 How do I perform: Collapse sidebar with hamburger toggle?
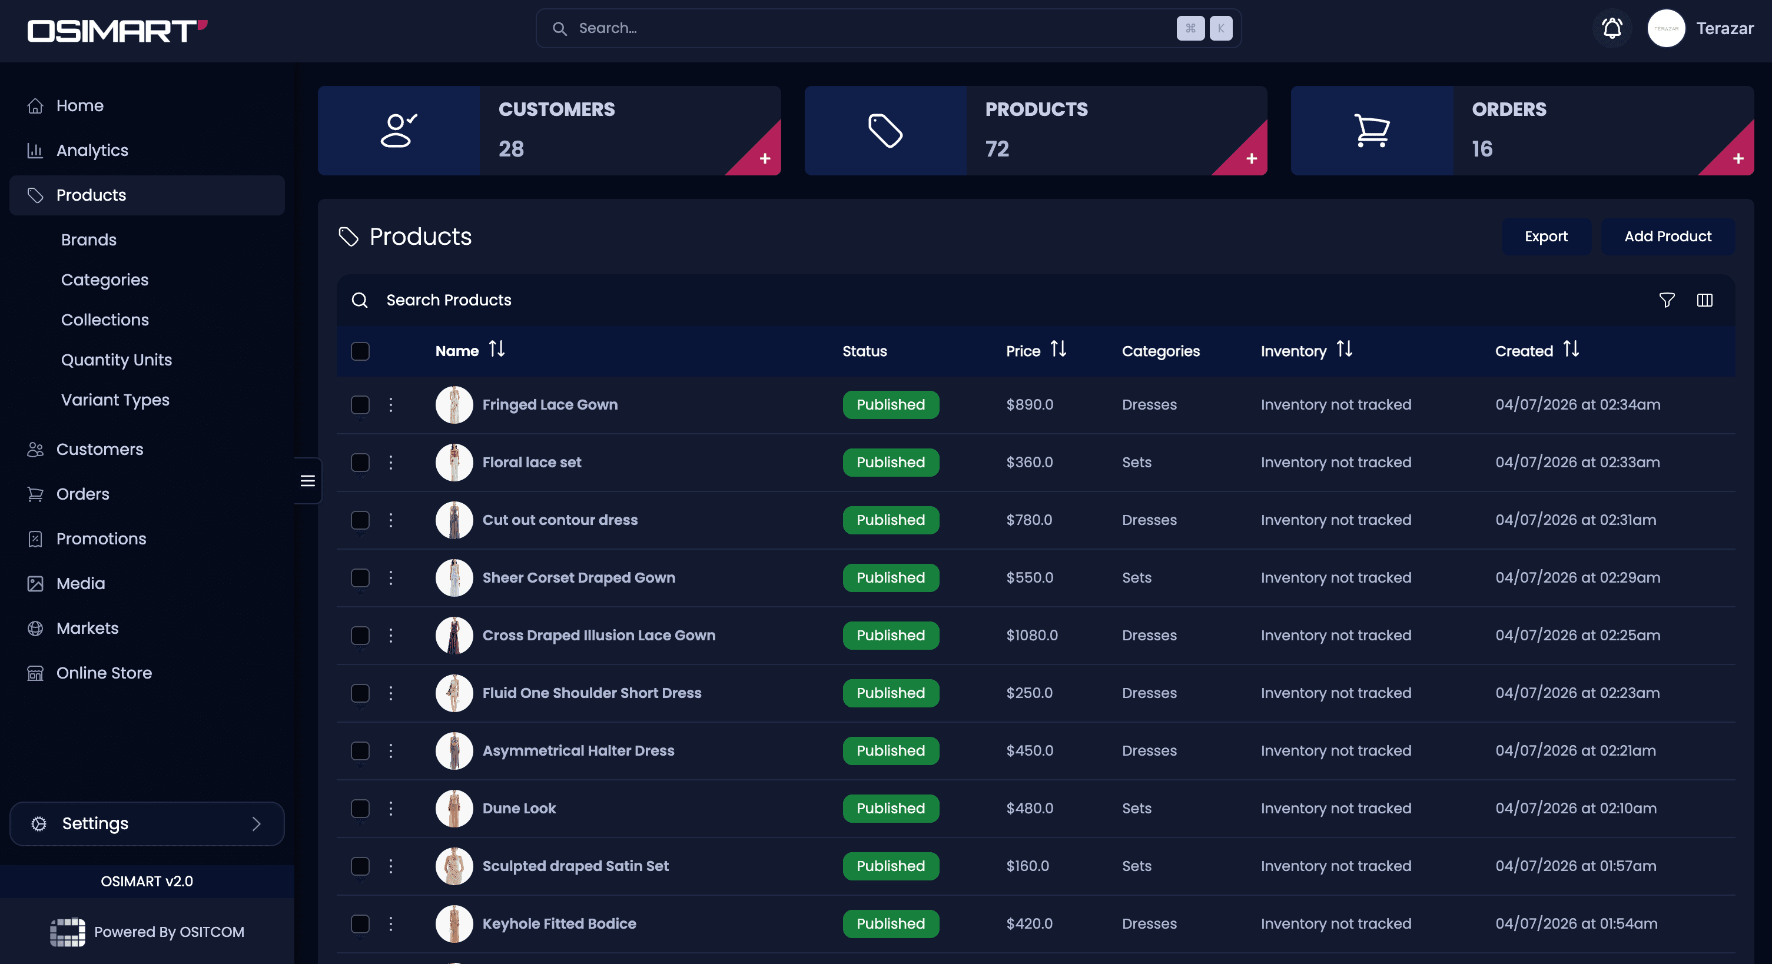pos(307,481)
